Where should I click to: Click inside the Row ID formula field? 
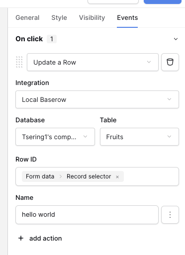tap(97, 176)
